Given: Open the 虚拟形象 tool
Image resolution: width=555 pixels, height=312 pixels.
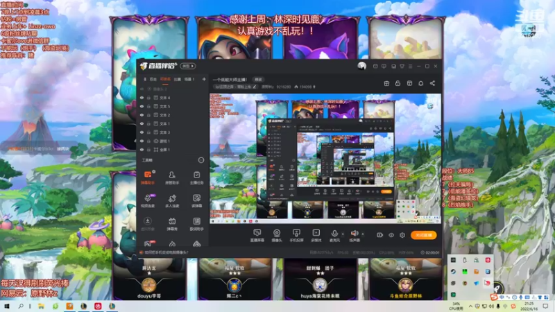Looking at the screenshot, I should pos(148,224).
